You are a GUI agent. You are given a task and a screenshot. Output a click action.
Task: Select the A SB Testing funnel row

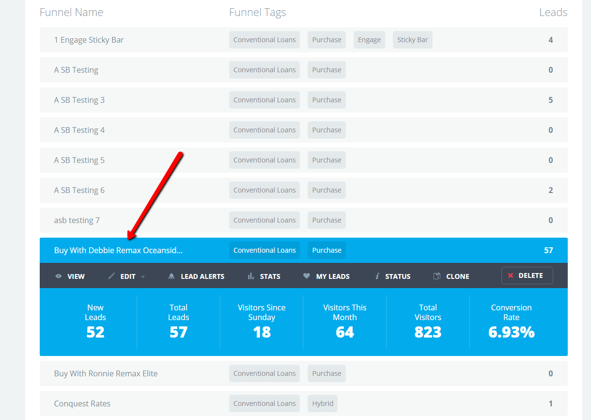304,70
